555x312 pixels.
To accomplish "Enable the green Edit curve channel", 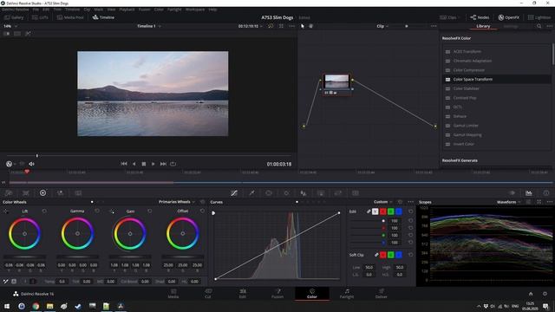I will pyautogui.click(x=391, y=211).
